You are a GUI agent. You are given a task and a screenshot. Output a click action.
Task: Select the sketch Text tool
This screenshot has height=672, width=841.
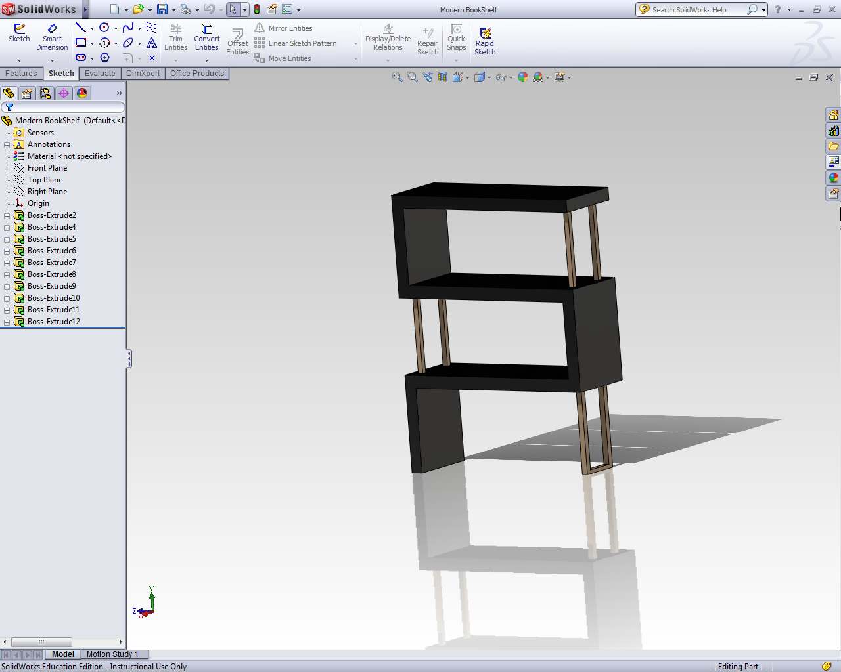152,43
